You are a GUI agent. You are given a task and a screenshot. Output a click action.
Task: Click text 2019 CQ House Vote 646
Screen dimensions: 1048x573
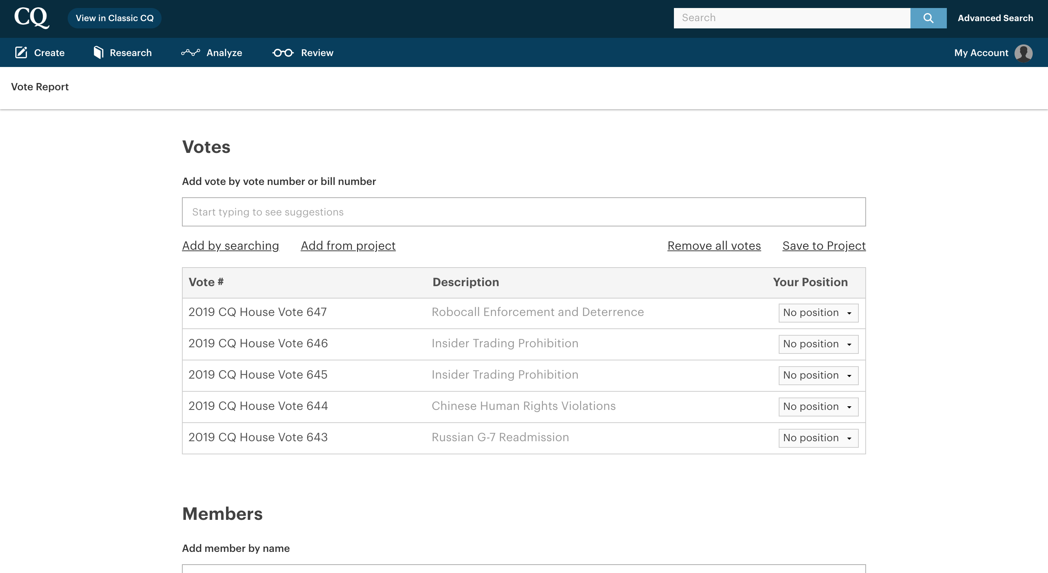coord(258,343)
